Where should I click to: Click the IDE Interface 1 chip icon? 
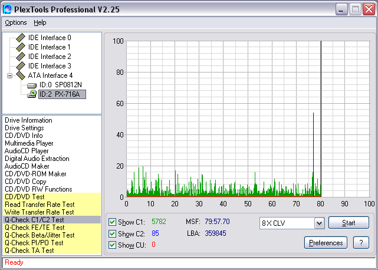pyautogui.click(x=21, y=47)
